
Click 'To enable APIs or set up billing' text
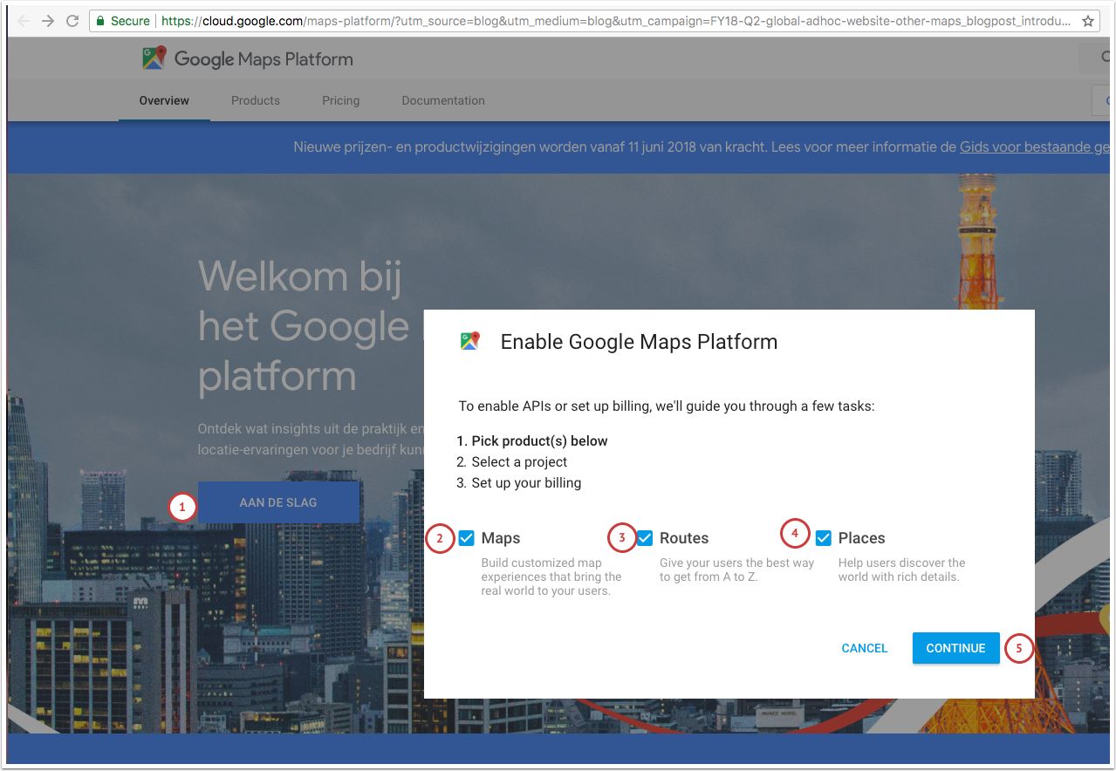666,406
